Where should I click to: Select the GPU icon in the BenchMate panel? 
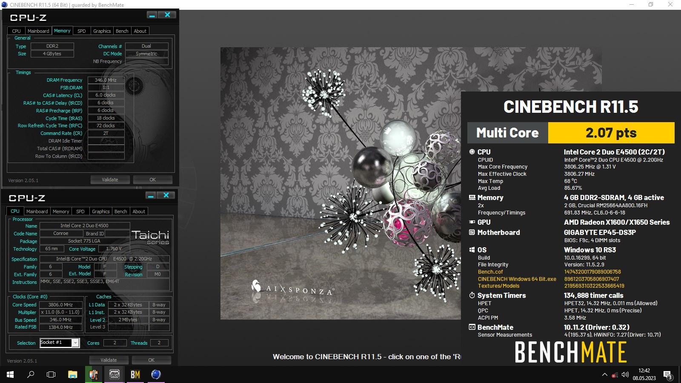point(472,222)
